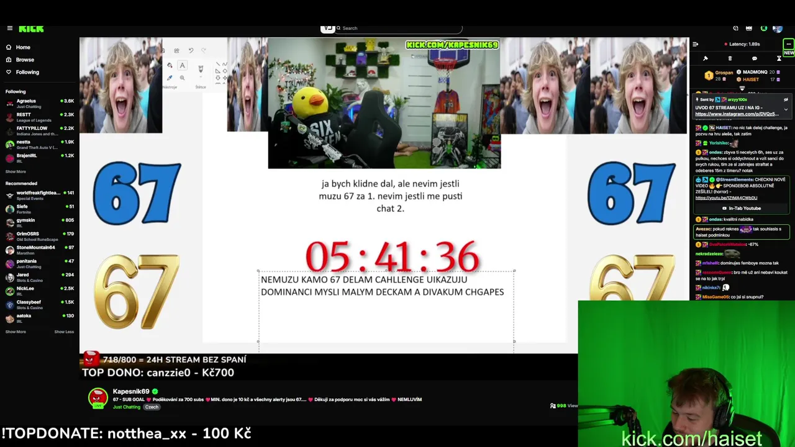Collapse recommended list with Show Less
795x447 pixels.
coord(64,332)
